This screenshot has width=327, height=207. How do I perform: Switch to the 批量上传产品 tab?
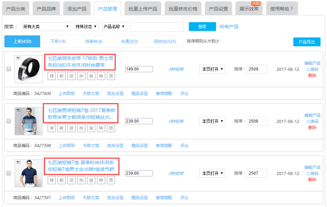click(143, 9)
